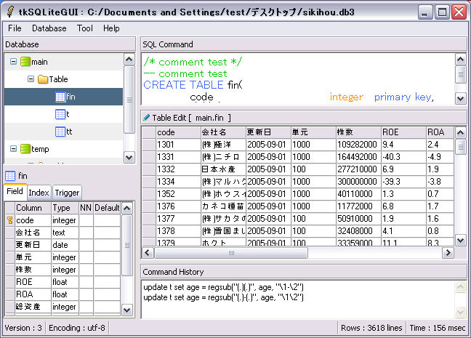Open the Tool menu
This screenshot has width=471, height=338.
pyautogui.click(x=84, y=28)
